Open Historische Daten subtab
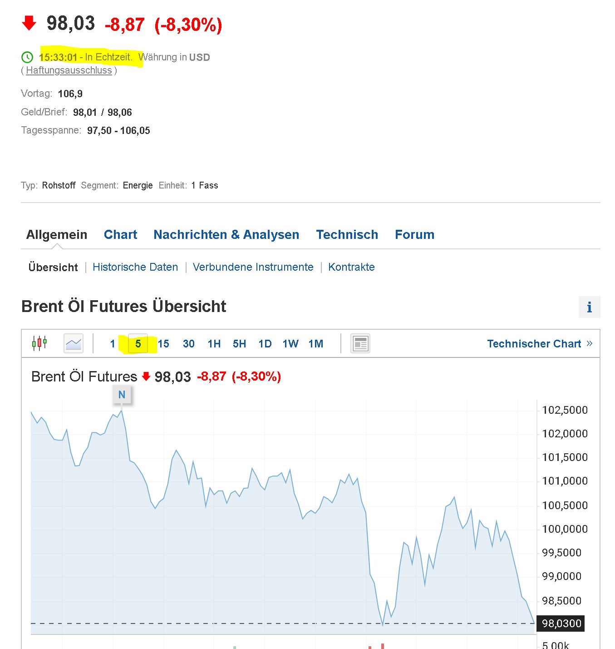This screenshot has width=615, height=649. click(x=135, y=267)
